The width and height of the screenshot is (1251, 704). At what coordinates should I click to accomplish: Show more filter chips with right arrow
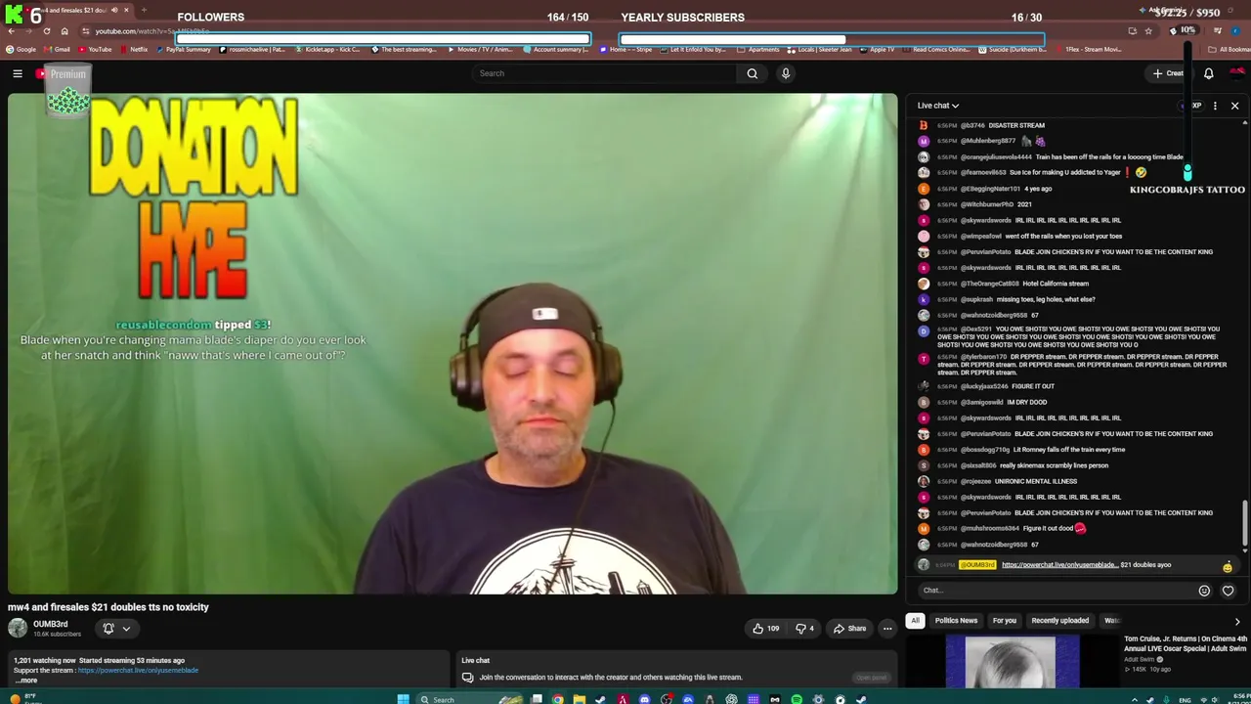[1236, 621]
